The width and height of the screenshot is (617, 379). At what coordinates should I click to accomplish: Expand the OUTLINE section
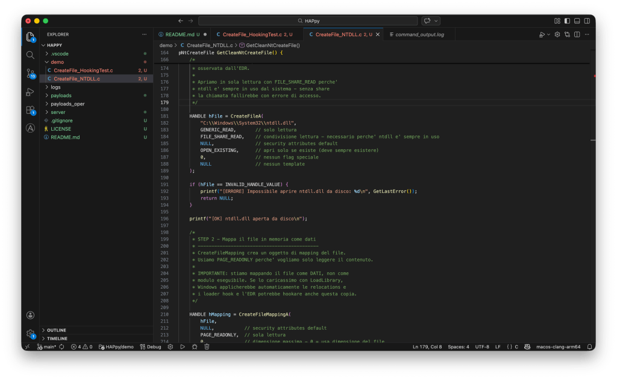(57, 330)
